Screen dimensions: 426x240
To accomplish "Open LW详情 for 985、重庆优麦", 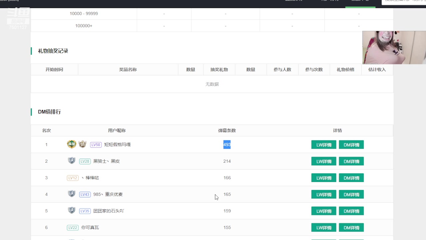I will pyautogui.click(x=323, y=194).
